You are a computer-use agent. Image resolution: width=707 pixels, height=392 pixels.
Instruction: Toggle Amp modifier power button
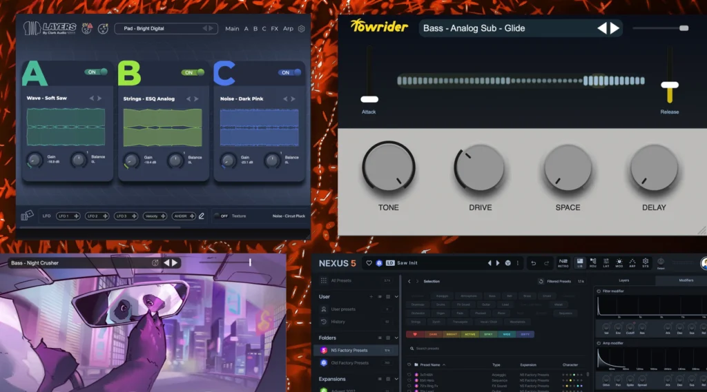coord(599,343)
